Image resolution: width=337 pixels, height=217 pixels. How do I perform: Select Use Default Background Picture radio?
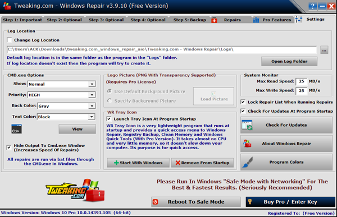[x=110, y=91]
